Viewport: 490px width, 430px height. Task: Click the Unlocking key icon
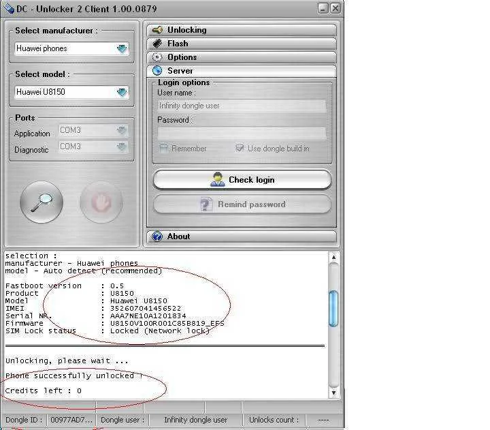point(157,30)
